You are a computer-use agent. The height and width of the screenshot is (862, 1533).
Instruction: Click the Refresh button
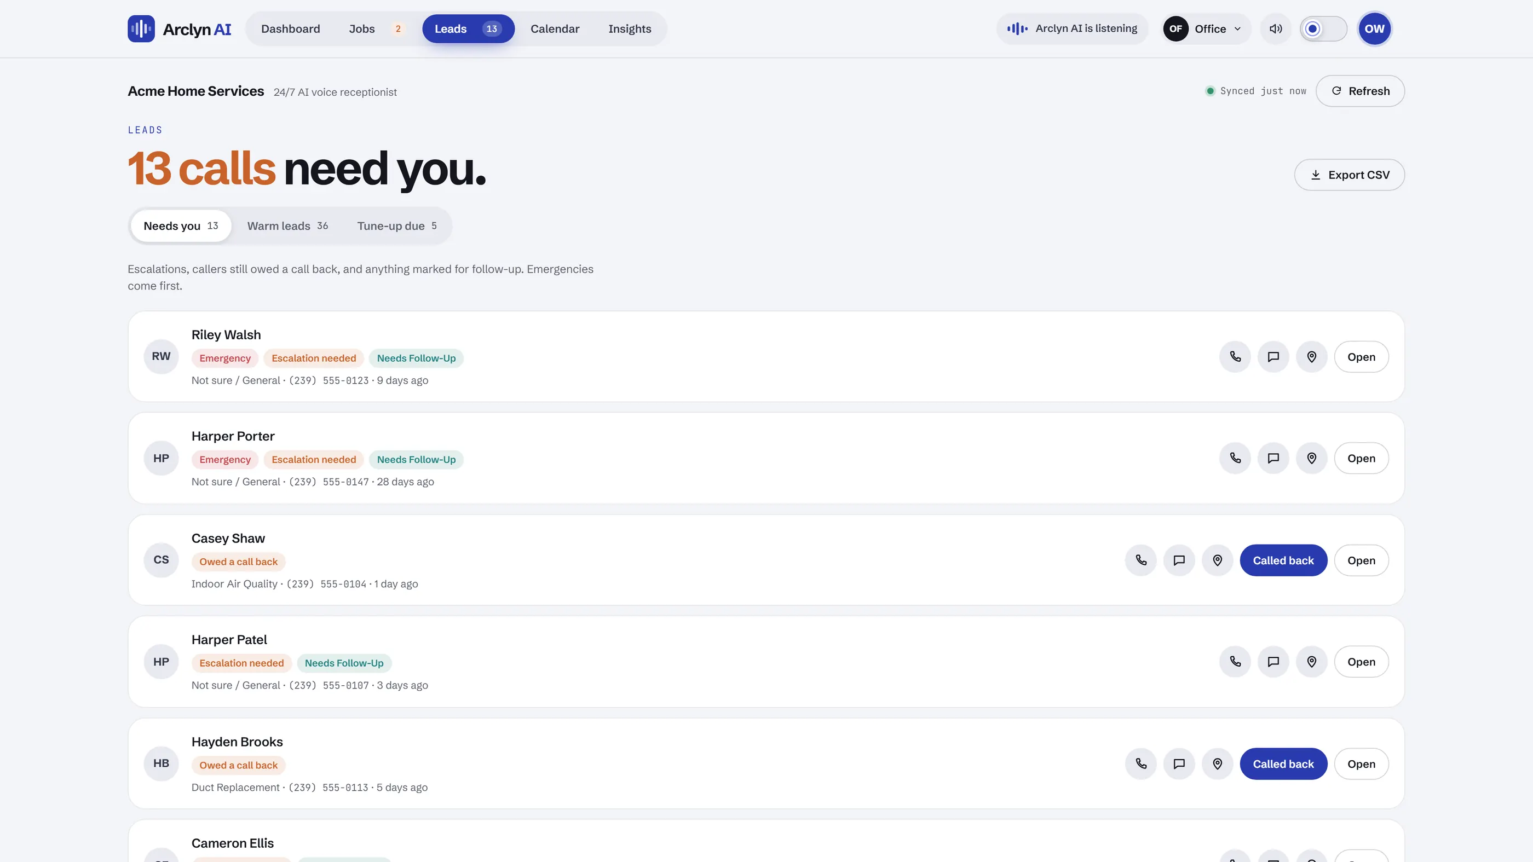(x=1360, y=91)
